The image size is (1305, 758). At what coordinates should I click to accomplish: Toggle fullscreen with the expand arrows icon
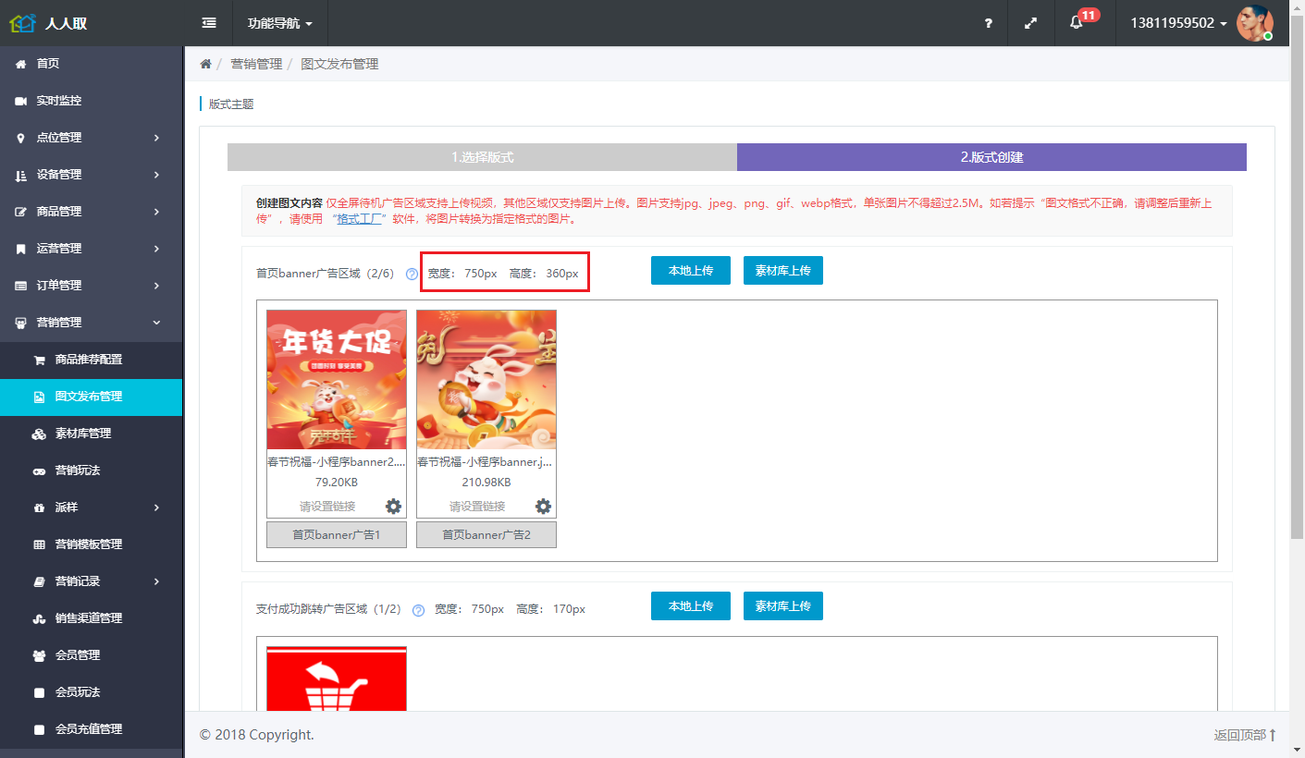[1030, 23]
